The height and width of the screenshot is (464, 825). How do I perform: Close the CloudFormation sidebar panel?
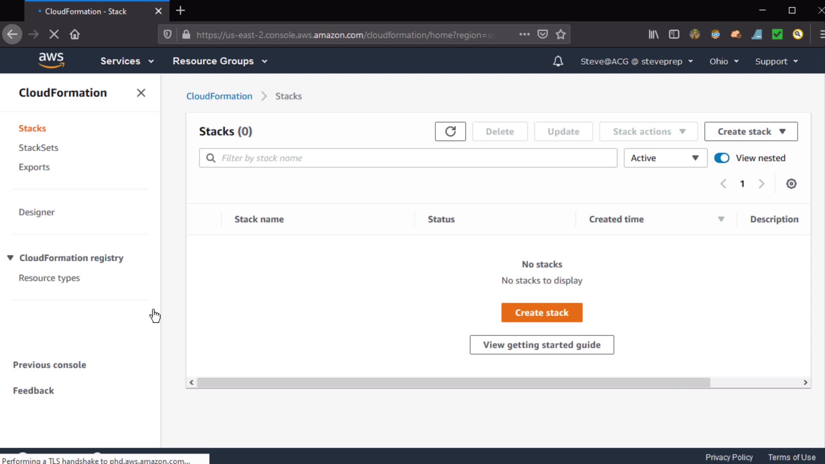click(x=141, y=93)
